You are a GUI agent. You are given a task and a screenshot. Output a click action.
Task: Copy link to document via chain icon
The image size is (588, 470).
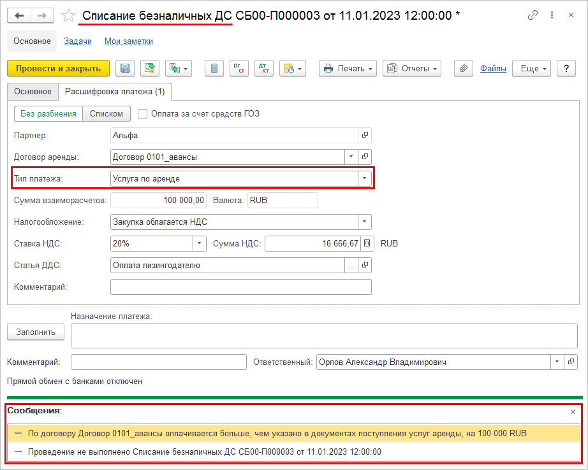tap(533, 15)
